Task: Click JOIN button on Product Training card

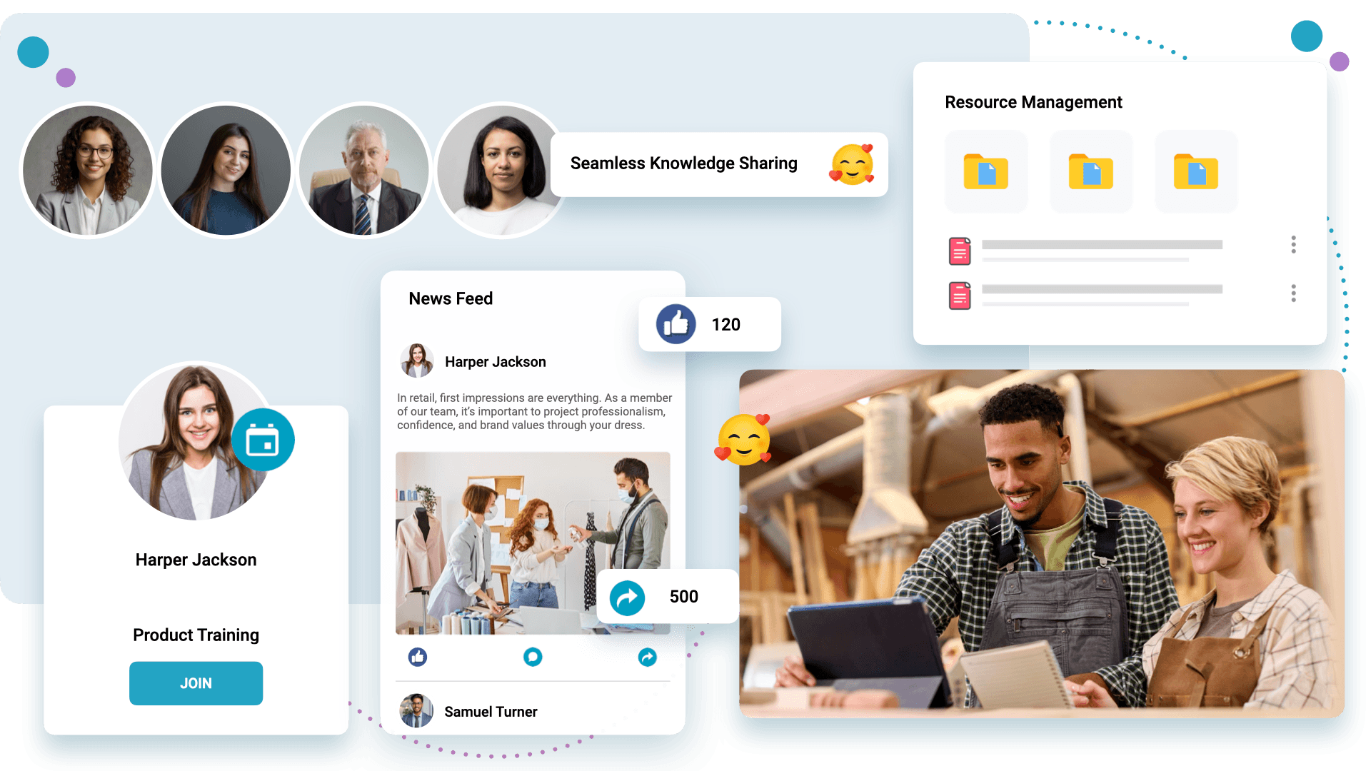Action: tap(195, 682)
